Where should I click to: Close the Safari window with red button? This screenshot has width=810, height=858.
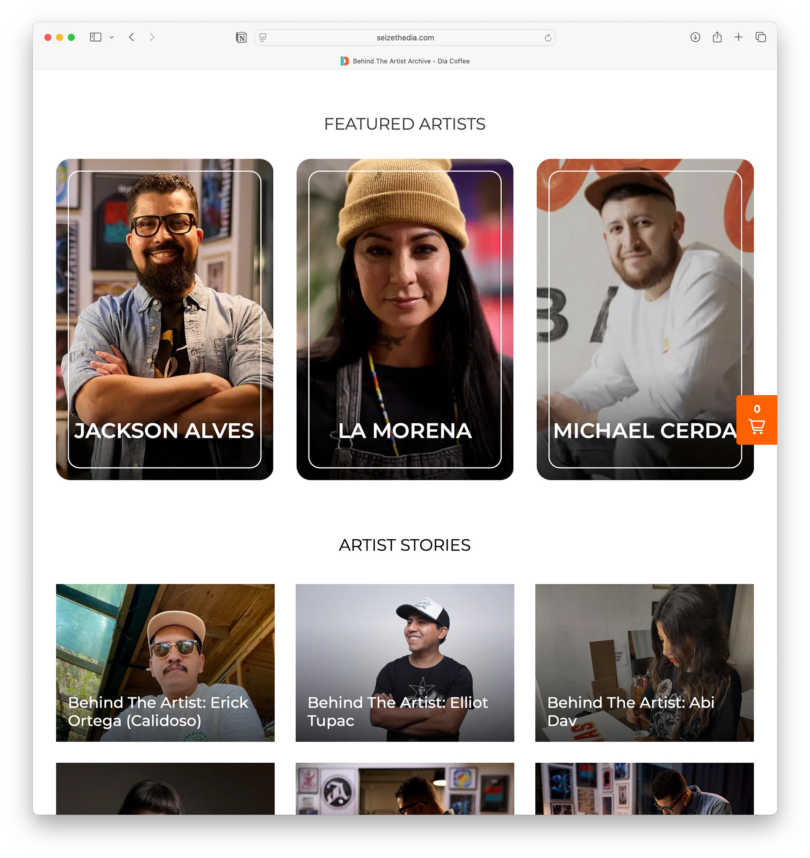(48, 38)
